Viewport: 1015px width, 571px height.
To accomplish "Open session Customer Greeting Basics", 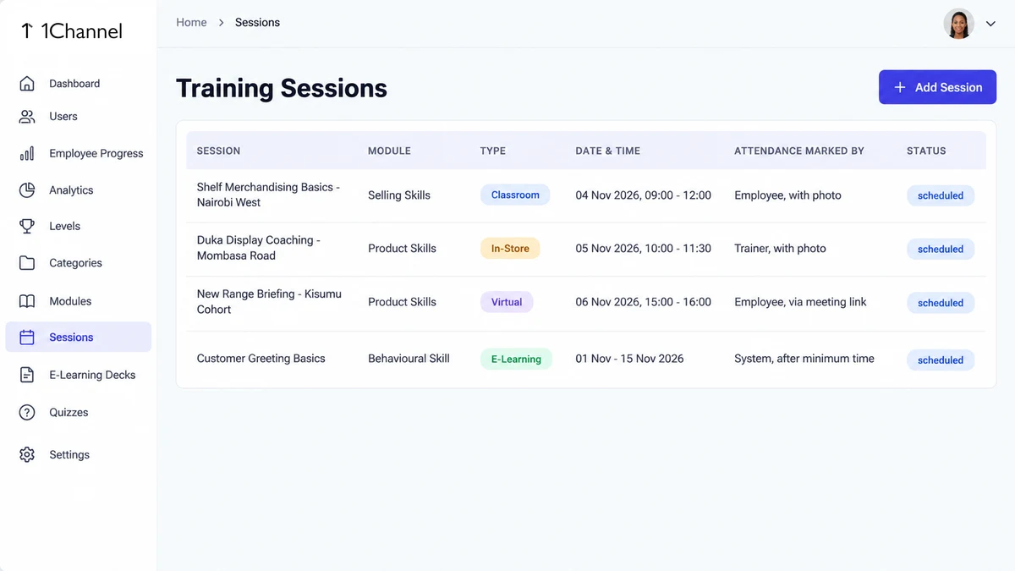I will (x=261, y=359).
